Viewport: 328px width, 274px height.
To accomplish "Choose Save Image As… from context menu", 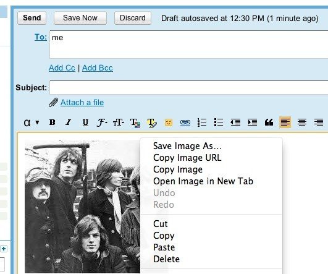I will pyautogui.click(x=187, y=146).
